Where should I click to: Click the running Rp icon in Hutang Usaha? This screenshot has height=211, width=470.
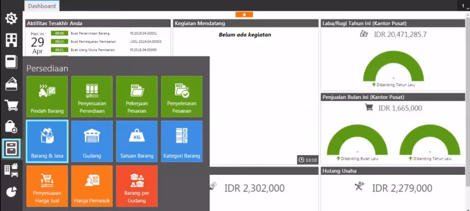coord(359,187)
